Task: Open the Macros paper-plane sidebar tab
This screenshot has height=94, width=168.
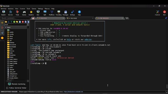Action: (x=2, y=33)
